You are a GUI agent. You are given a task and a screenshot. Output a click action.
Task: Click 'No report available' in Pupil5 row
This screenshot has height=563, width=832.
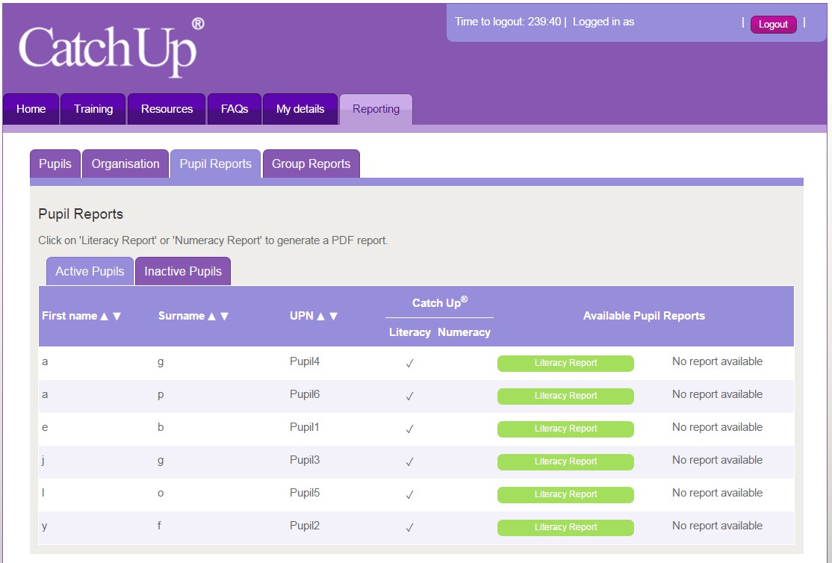(718, 493)
